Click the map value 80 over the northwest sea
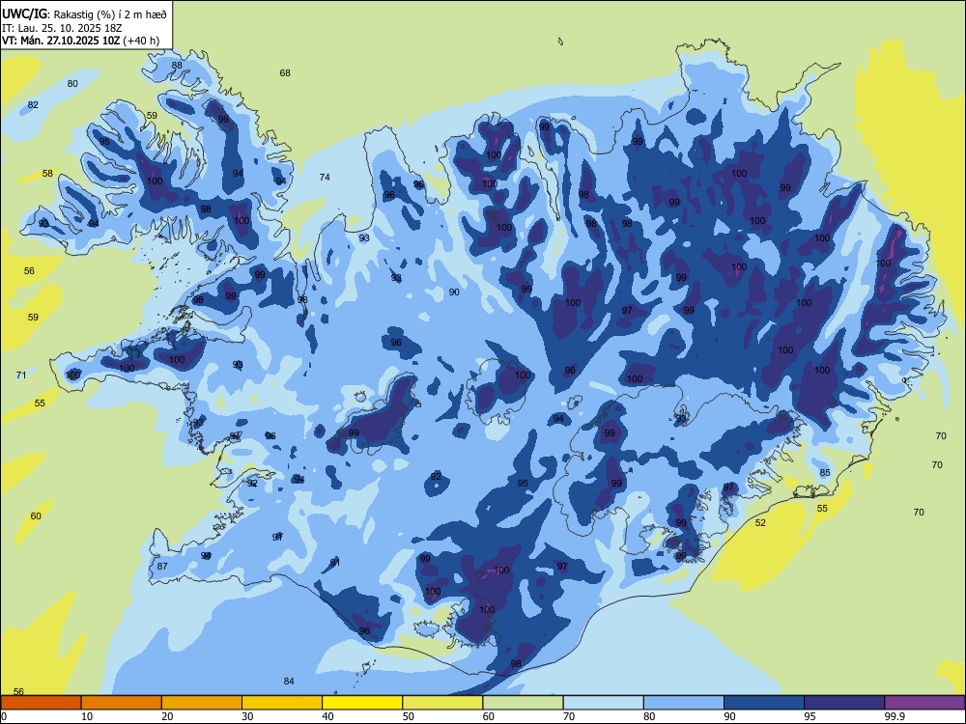The height and width of the screenshot is (724, 966). pyautogui.click(x=72, y=84)
